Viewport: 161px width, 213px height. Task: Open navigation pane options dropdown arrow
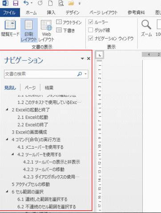point(82,59)
